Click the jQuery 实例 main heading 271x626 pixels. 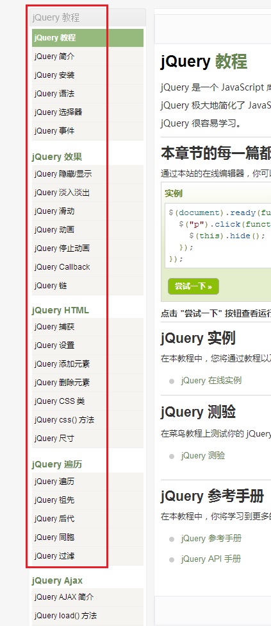[x=198, y=338]
